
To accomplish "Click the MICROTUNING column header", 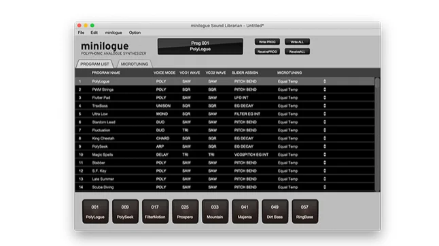I will click(289, 73).
